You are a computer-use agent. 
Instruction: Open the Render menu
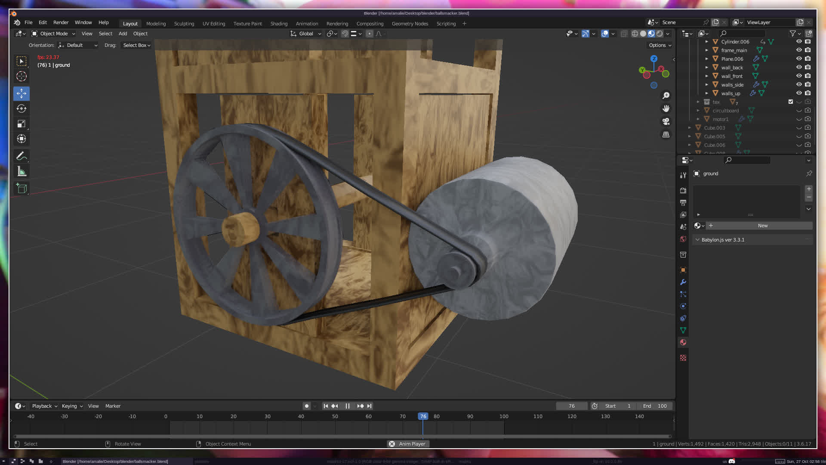pos(61,22)
